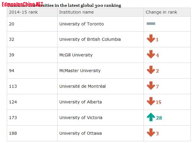Viewport: 194px width, 143px height.
Task: Click the red down arrow in McGill row
Action: (151, 54)
